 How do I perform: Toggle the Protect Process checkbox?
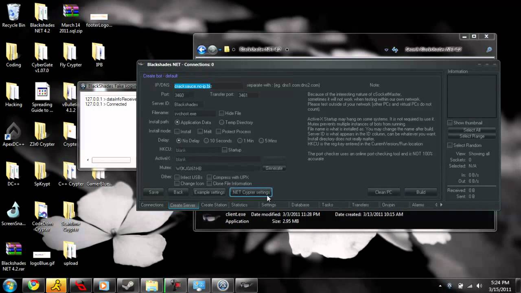(x=219, y=131)
